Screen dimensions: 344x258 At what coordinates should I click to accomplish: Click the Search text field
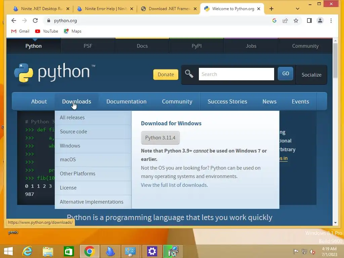tap(236, 74)
